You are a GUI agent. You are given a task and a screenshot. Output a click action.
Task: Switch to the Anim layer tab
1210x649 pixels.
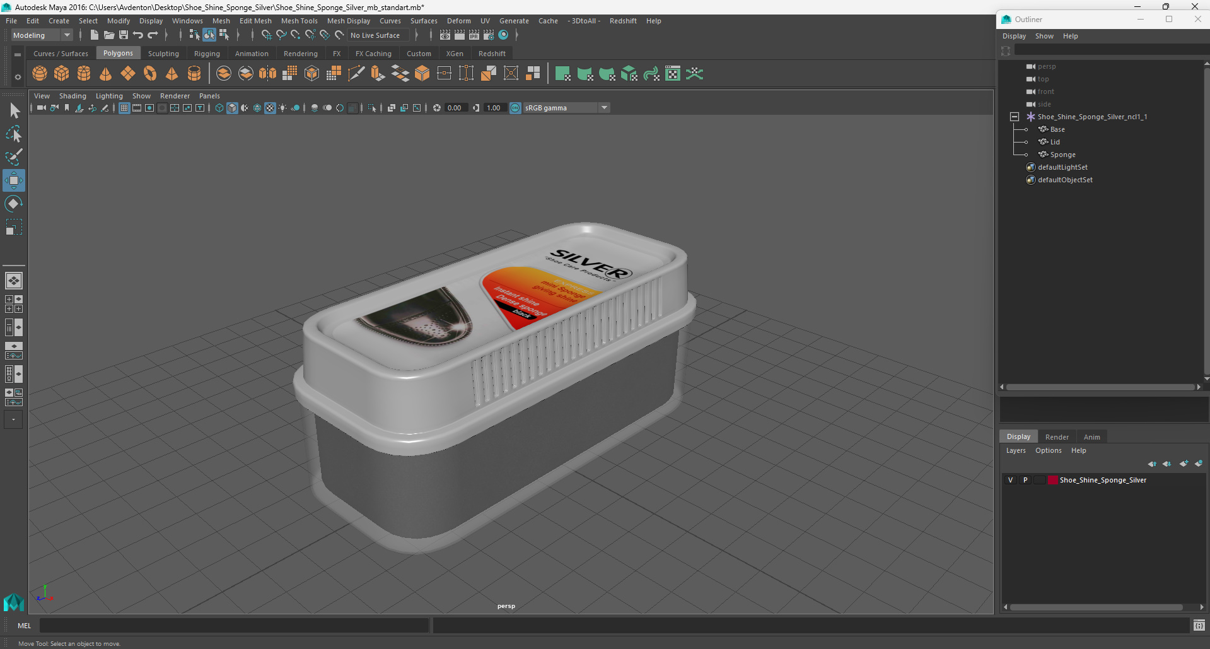pos(1091,437)
